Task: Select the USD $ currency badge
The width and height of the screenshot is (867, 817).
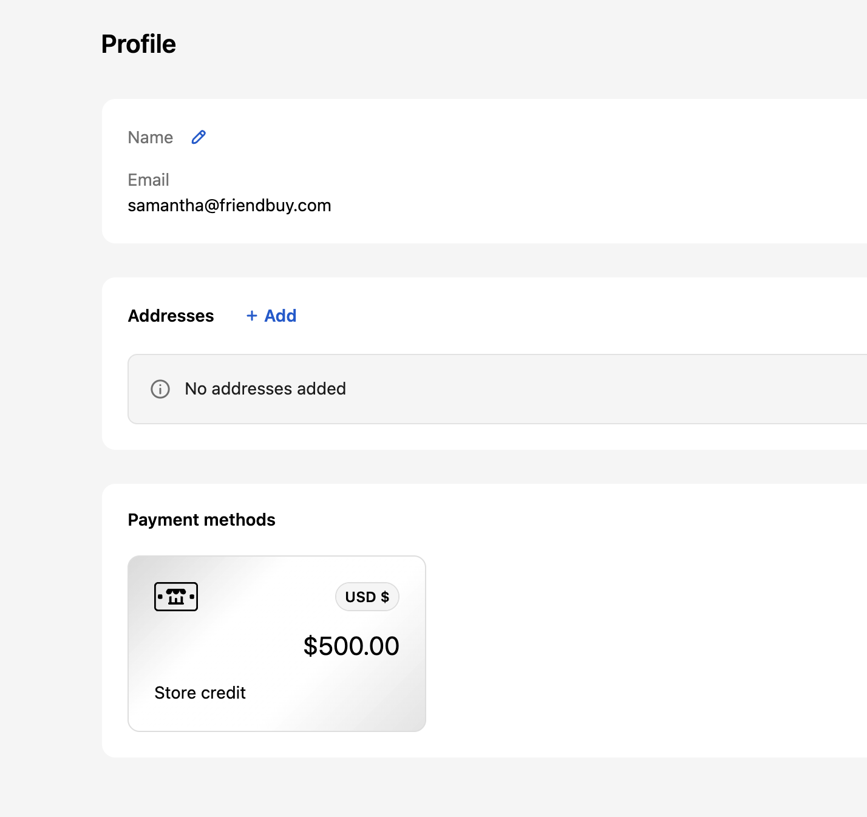Action: [x=367, y=597]
